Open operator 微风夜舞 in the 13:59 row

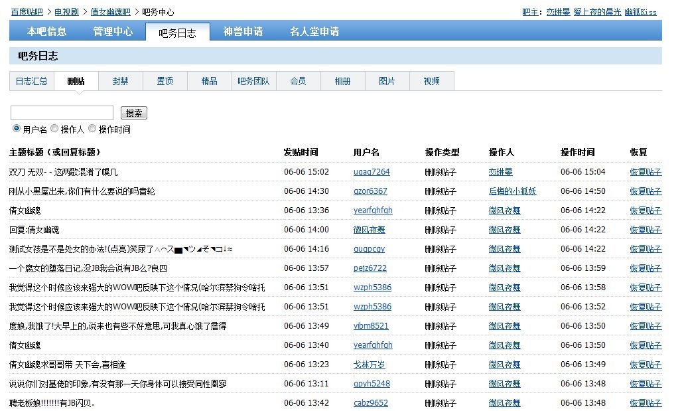point(505,268)
